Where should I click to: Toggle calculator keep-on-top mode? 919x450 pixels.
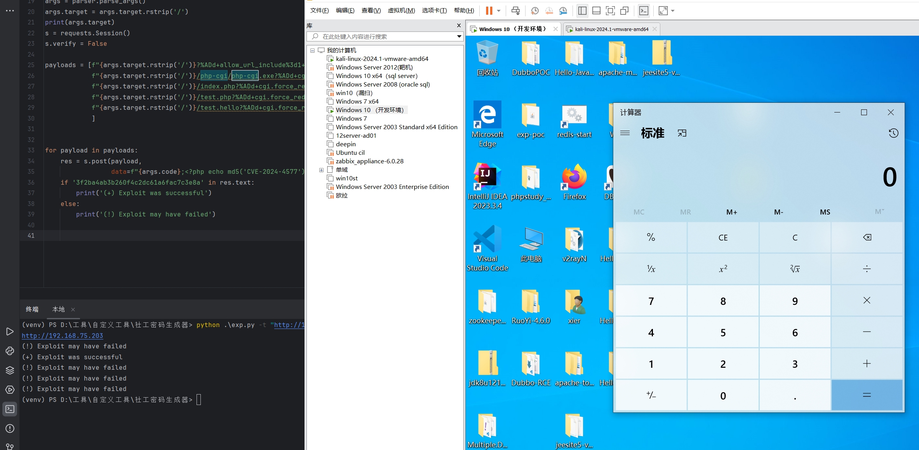coord(682,133)
